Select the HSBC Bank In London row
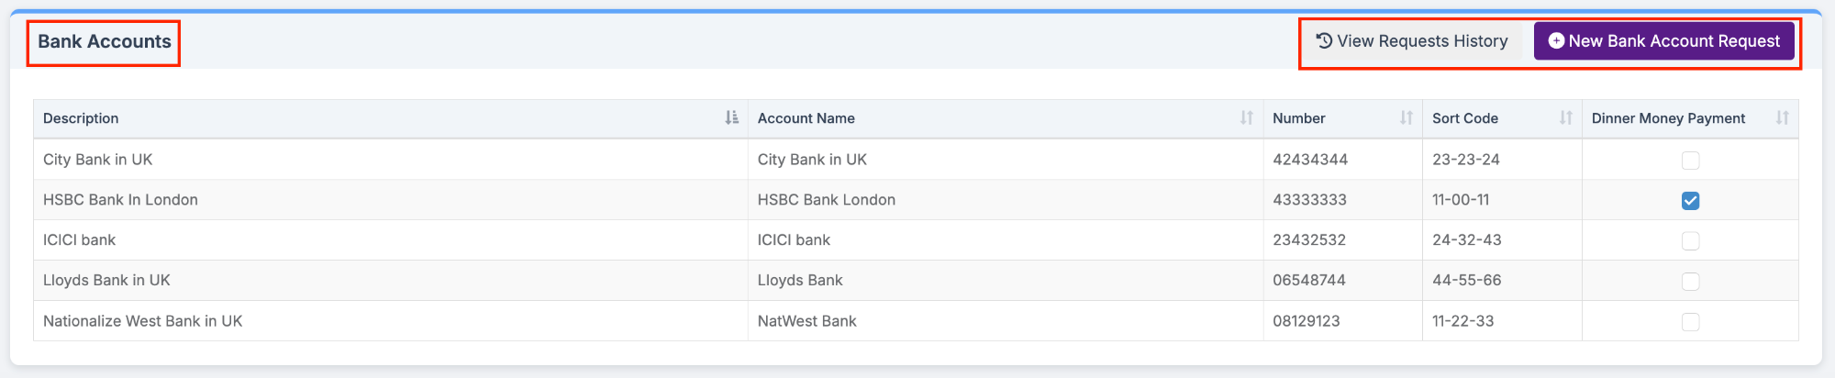This screenshot has height=378, width=1835. tap(916, 200)
